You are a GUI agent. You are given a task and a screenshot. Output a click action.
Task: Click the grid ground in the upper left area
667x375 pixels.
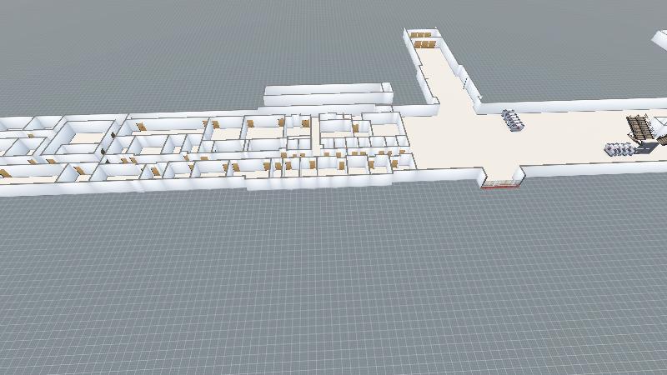[x=125, y=50]
